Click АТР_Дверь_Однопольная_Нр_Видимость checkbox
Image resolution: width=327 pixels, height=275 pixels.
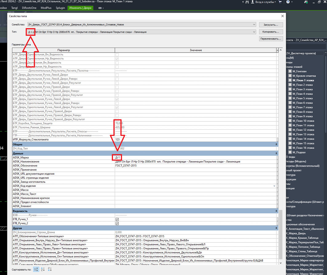pos(117,59)
